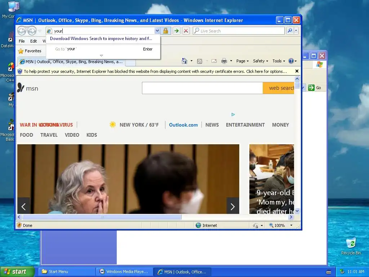Open the Tools menu

(x=279, y=61)
